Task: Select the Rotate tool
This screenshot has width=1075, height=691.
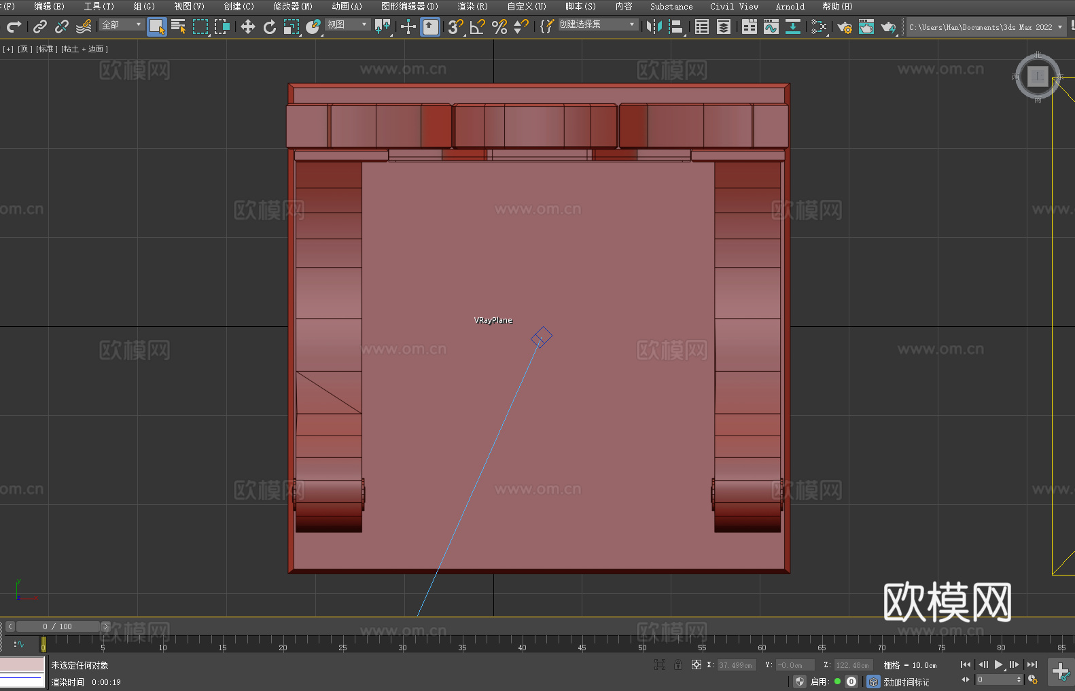Action: pos(270,26)
